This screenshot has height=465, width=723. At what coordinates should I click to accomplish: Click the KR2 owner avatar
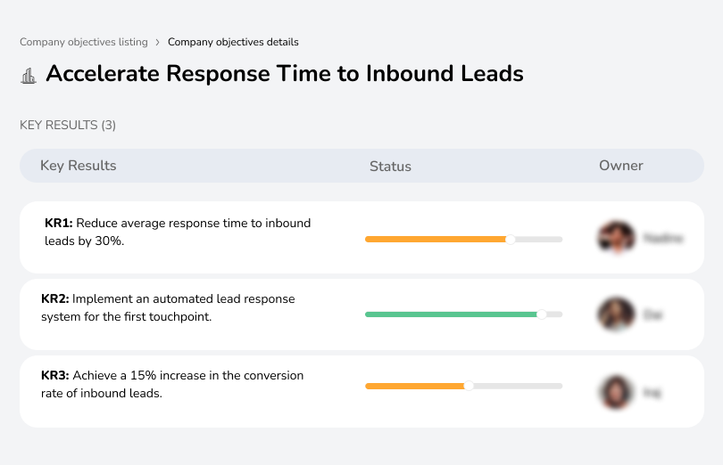click(x=616, y=314)
